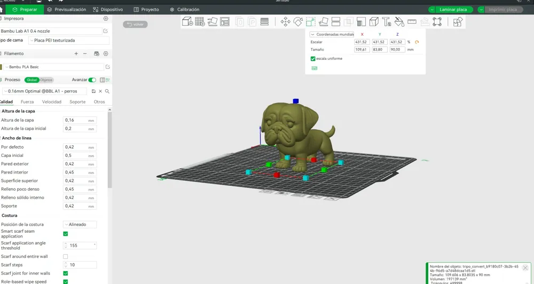Switch to the Proyecto tab
Viewport: 534px width, 284px height.
[146, 10]
